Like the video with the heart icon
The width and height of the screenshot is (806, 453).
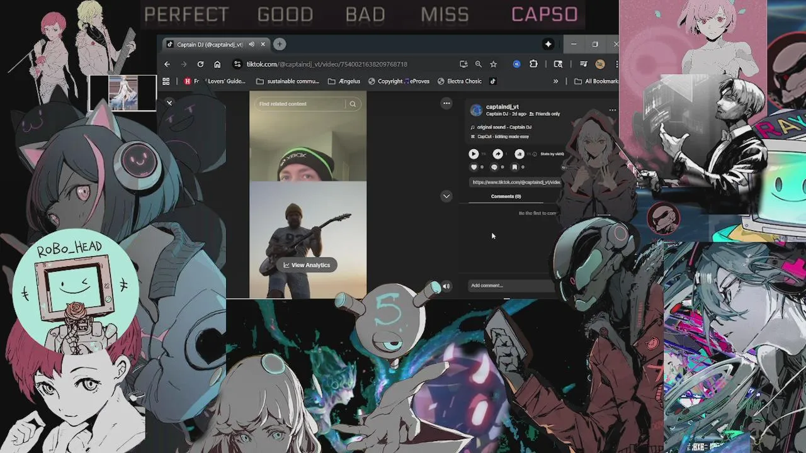[474, 167]
